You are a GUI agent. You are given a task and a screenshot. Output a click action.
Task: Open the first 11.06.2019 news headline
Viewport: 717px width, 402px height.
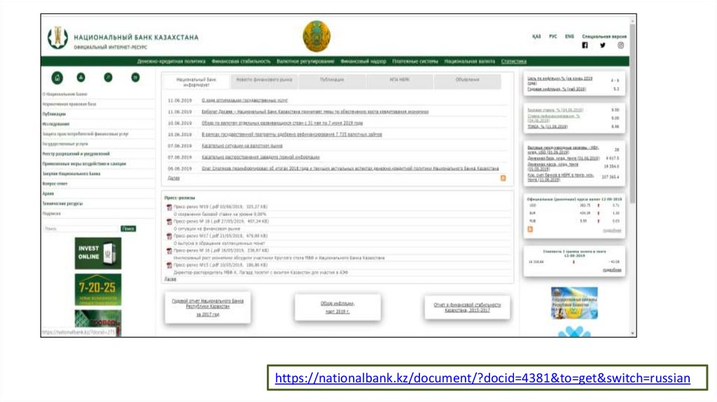coord(244,101)
